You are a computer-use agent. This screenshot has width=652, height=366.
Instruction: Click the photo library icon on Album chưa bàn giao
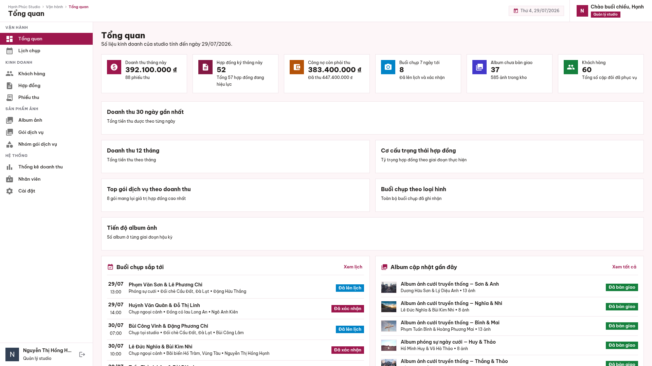coord(479,67)
